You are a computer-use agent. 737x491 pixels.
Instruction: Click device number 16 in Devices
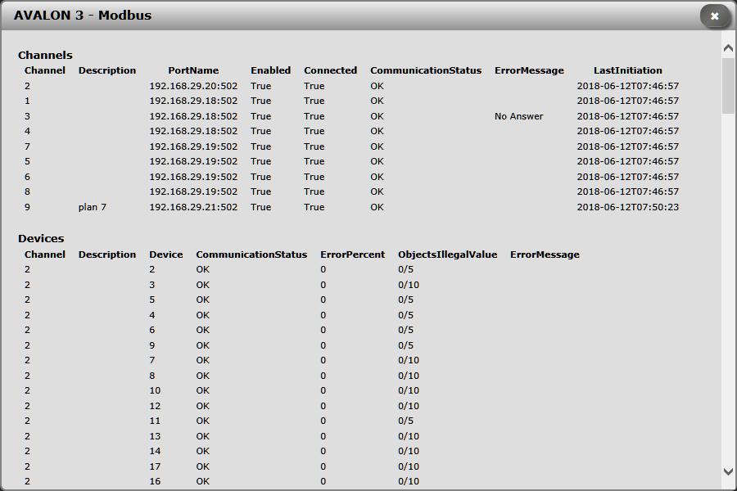point(155,482)
